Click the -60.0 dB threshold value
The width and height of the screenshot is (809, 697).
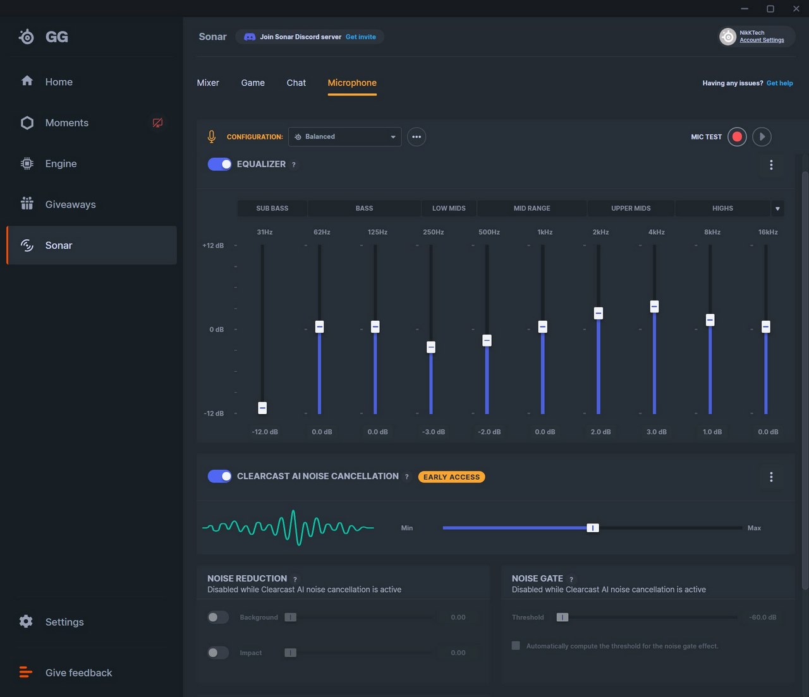pyautogui.click(x=763, y=617)
